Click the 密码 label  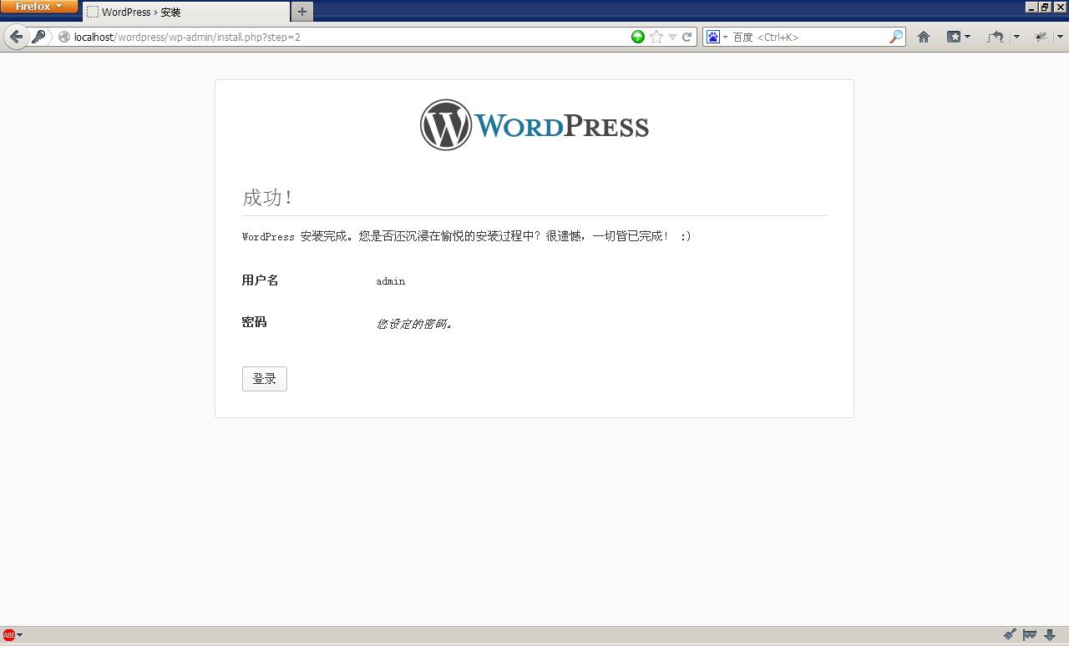coord(254,322)
